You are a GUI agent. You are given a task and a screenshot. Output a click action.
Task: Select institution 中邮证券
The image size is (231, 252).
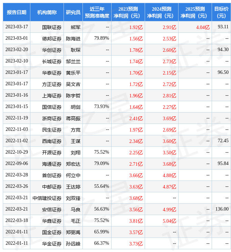[x=52, y=187]
